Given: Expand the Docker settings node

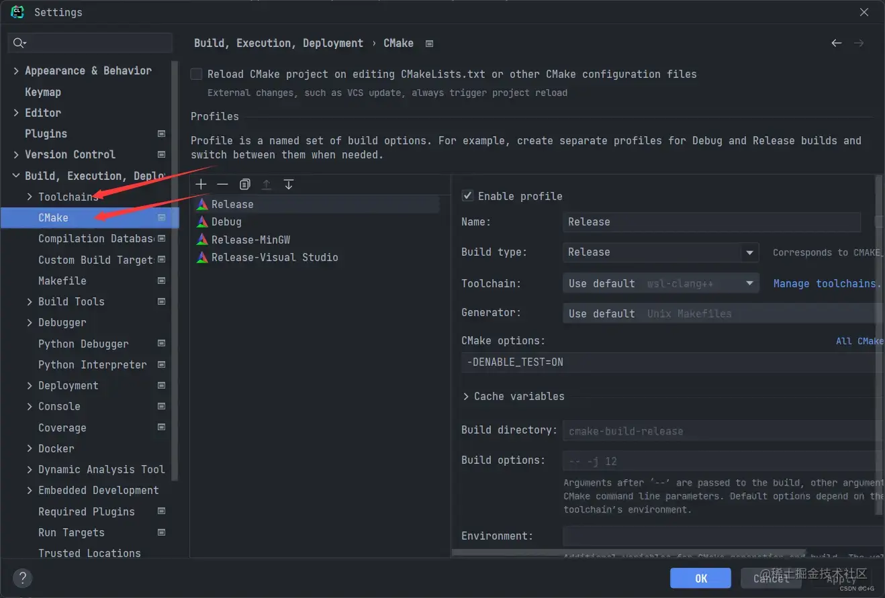Looking at the screenshot, I should point(30,448).
